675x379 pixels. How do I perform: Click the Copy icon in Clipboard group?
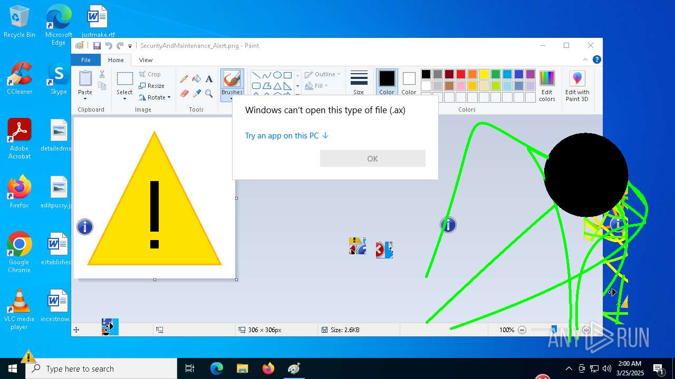click(102, 86)
